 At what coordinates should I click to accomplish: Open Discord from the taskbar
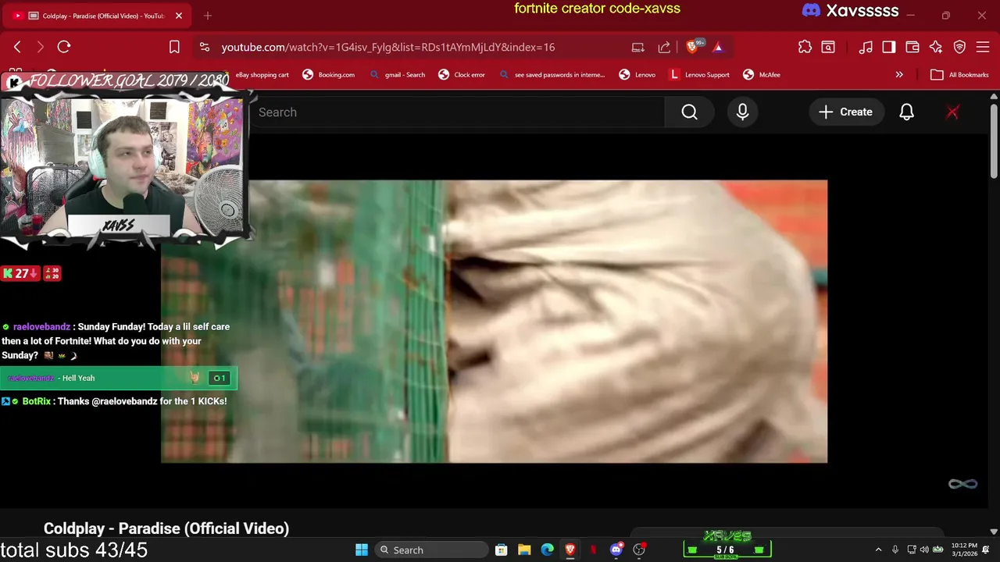tap(616, 550)
